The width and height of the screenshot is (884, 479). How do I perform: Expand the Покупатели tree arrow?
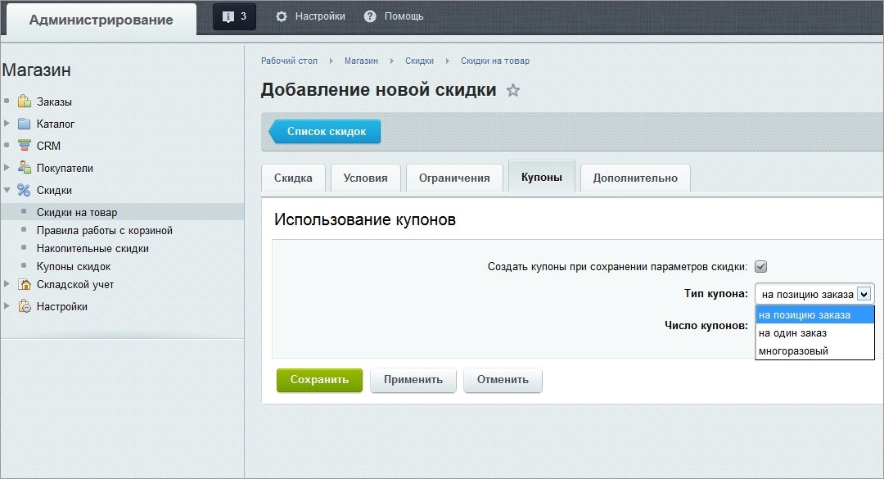(7, 168)
